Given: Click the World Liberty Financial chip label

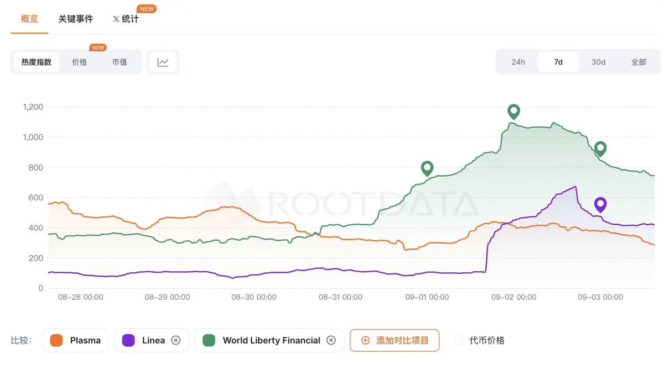Looking at the screenshot, I should point(272,340).
